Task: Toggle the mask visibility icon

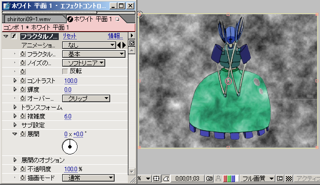Action: [166, 179]
